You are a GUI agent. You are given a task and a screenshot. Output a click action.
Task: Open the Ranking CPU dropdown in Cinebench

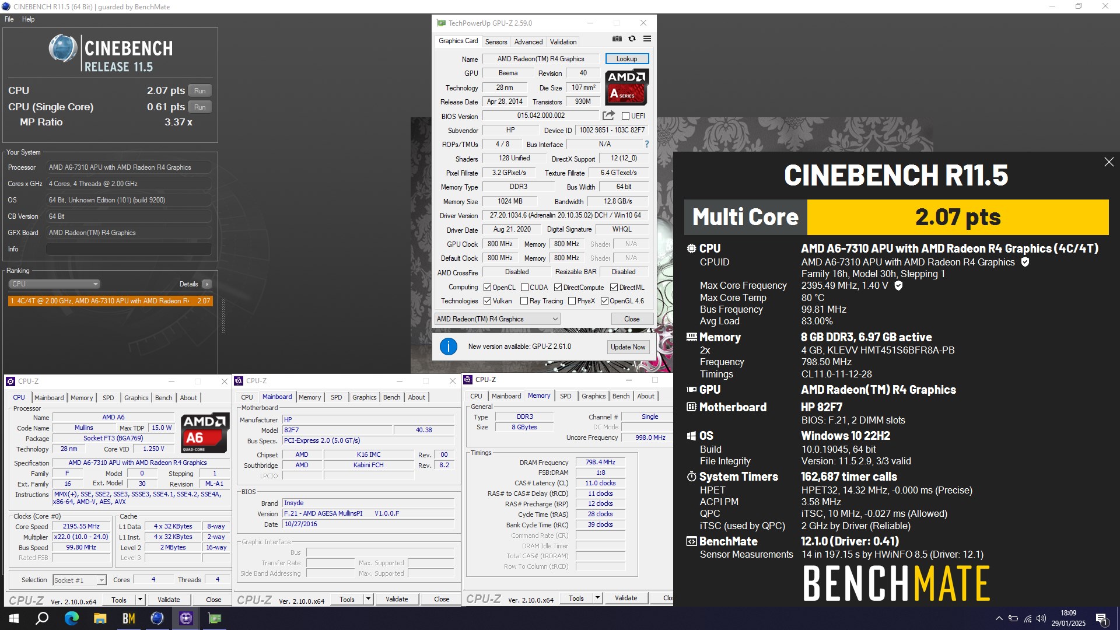(54, 284)
